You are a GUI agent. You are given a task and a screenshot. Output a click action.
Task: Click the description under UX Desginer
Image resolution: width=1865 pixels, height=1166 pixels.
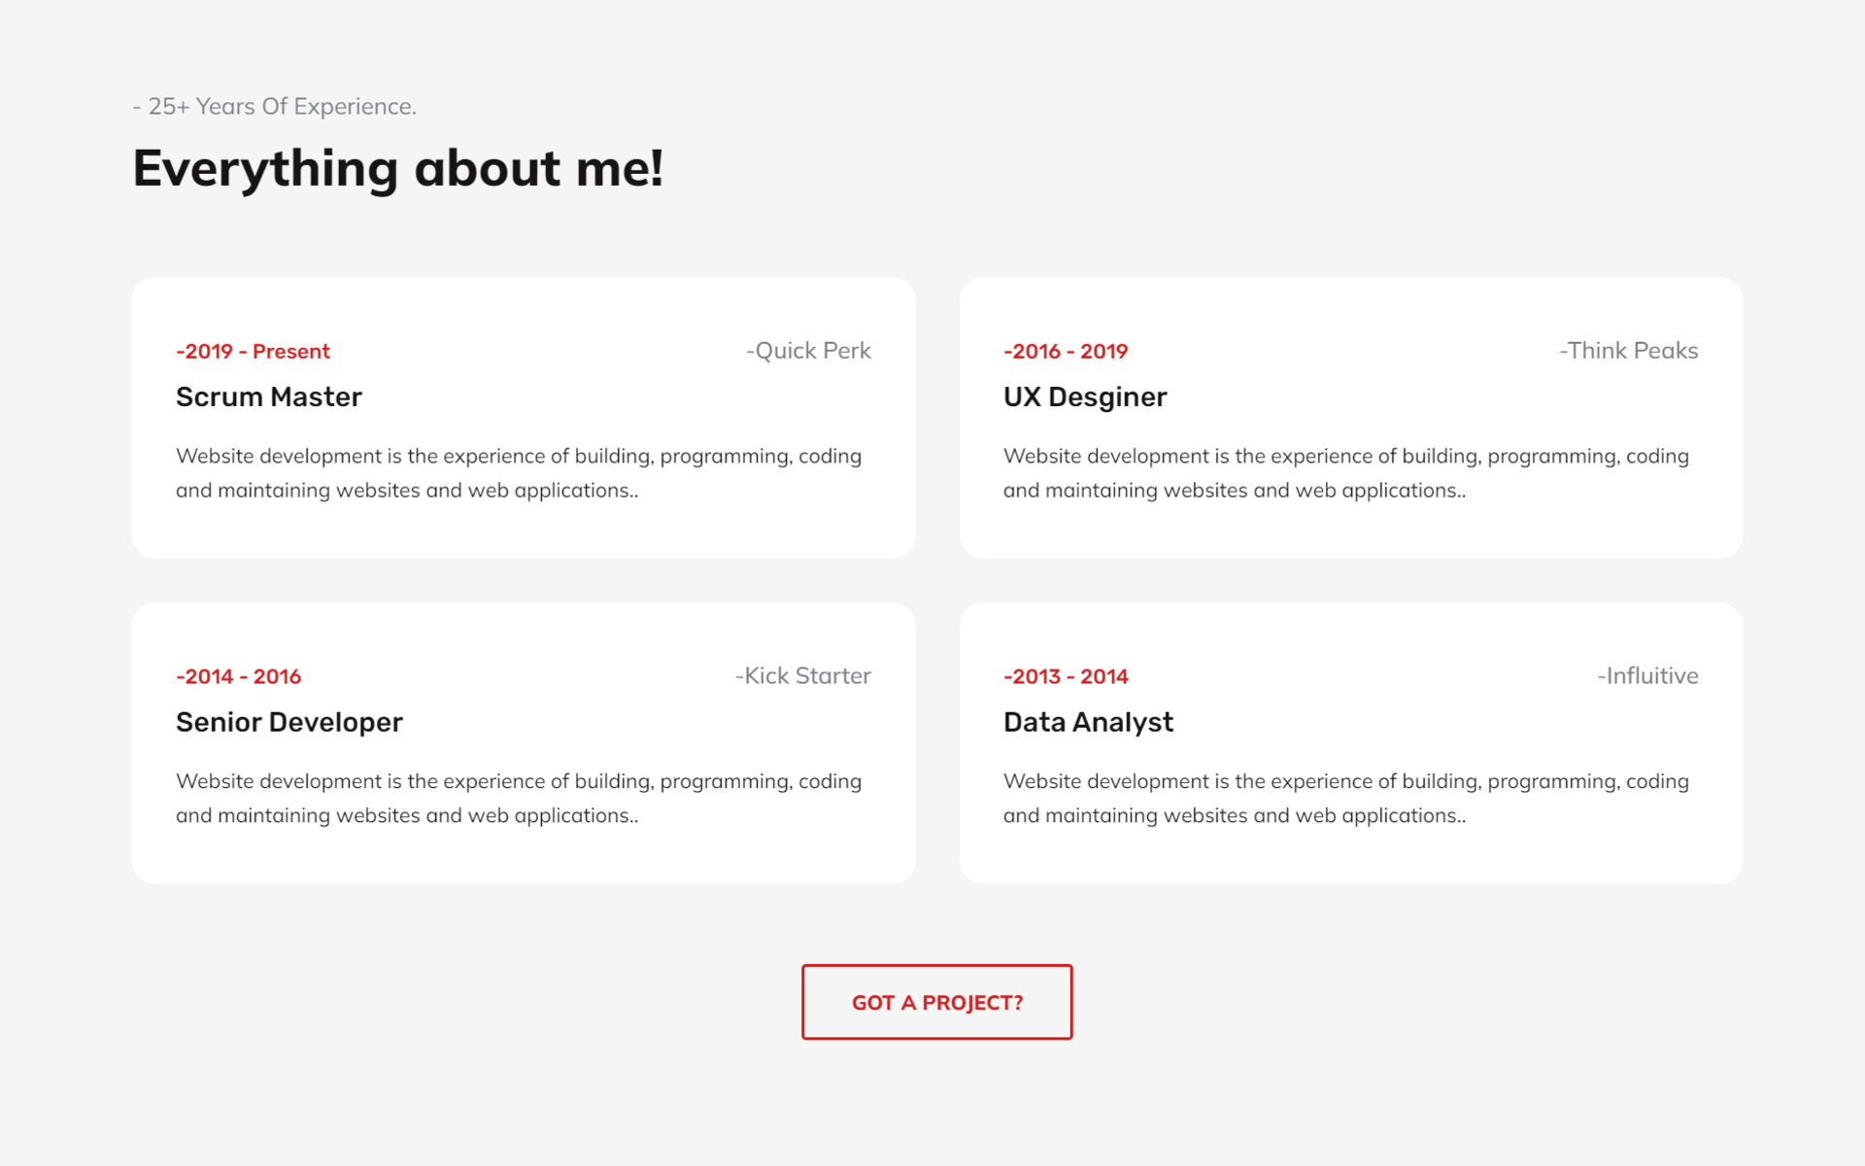(x=1345, y=473)
